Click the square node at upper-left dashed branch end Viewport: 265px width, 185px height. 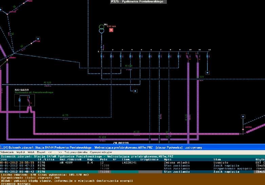[x=38, y=39]
